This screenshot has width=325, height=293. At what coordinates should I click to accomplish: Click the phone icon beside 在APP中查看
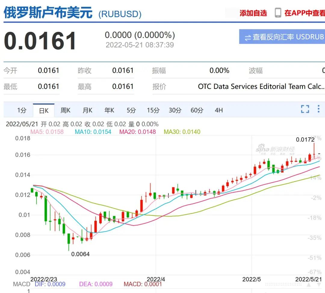[277, 13]
